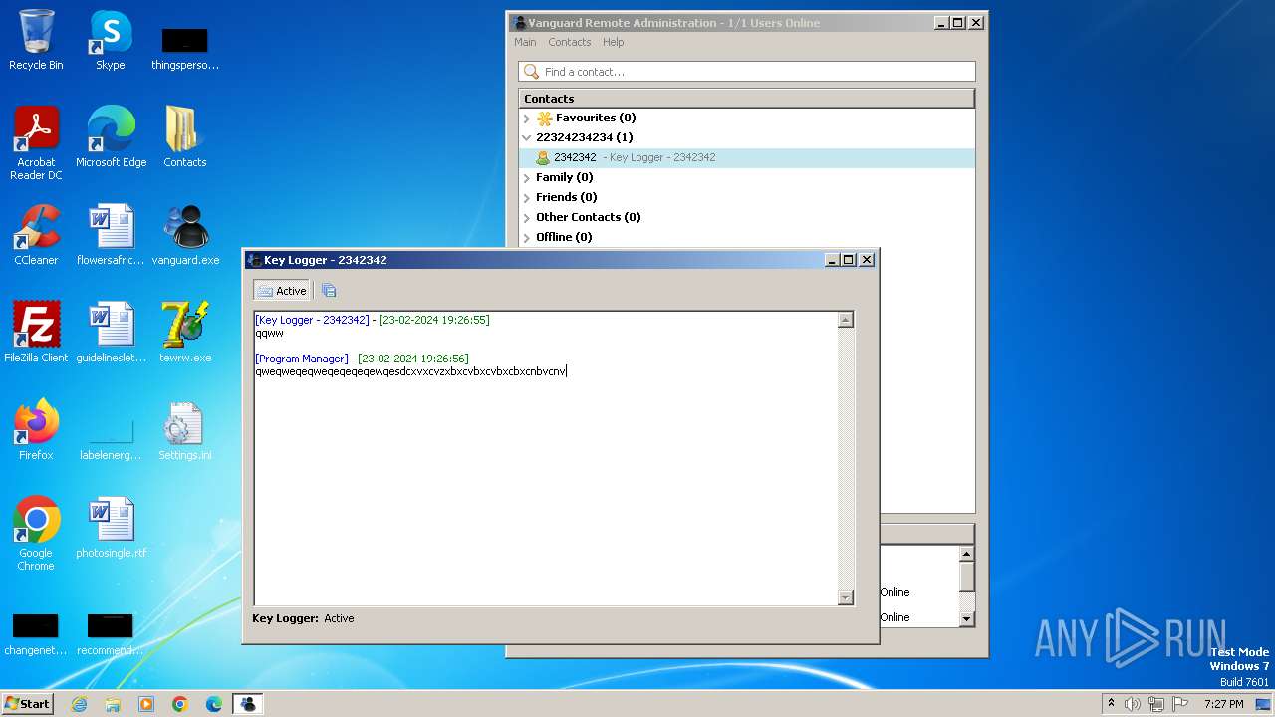Toggle the Active button in Key Logger window

(x=282, y=291)
